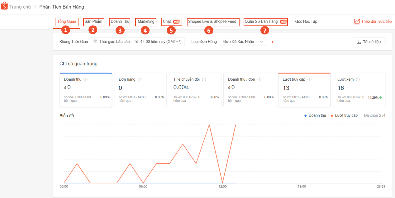Open the Marketing tab
The width and height of the screenshot is (395, 198).
pos(146,21)
